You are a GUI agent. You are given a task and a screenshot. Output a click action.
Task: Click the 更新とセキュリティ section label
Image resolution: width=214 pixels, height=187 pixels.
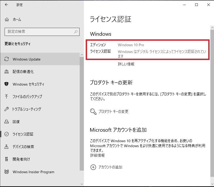18,44
